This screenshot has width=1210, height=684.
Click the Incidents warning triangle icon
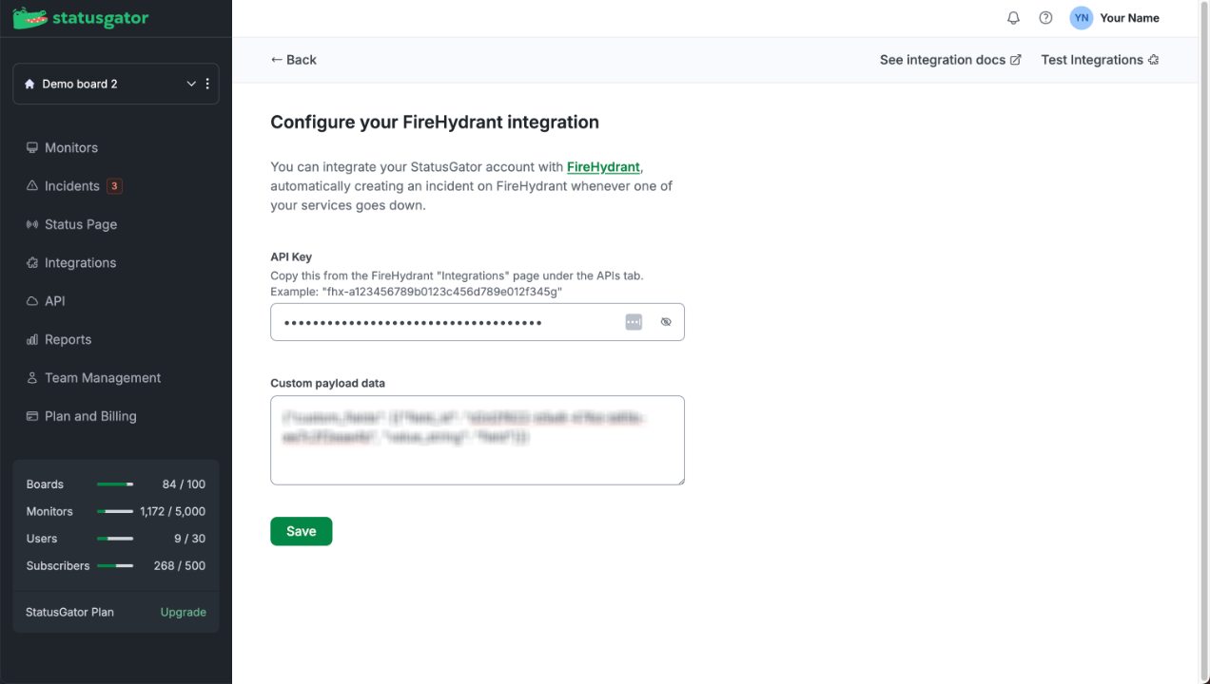click(32, 186)
